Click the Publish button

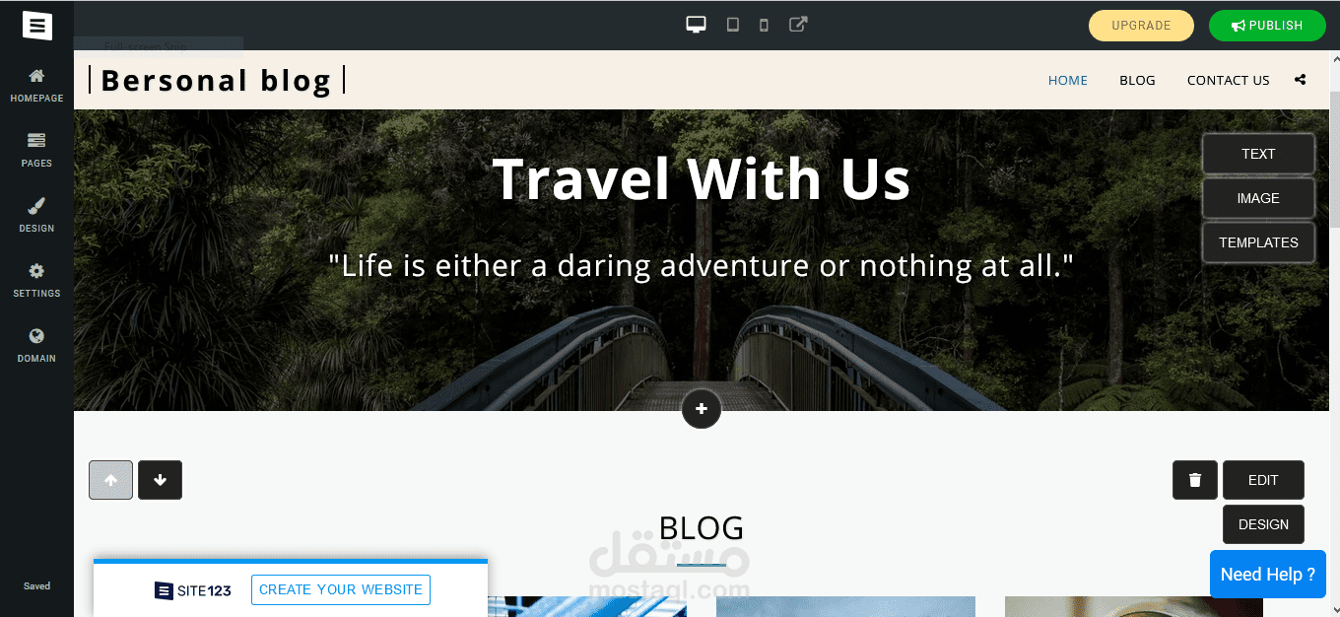(1267, 26)
